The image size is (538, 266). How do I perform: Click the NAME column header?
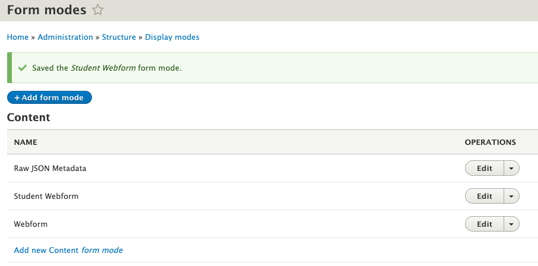[x=26, y=142]
